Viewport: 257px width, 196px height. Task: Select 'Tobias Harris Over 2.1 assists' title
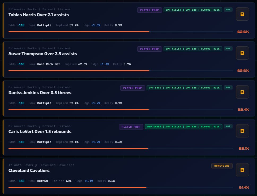[39, 15]
